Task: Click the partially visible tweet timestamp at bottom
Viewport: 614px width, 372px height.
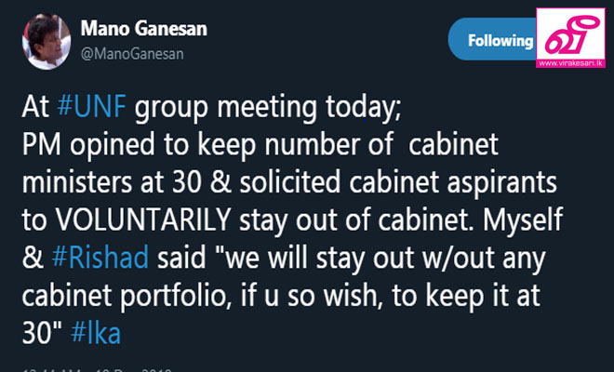Action: 98,369
